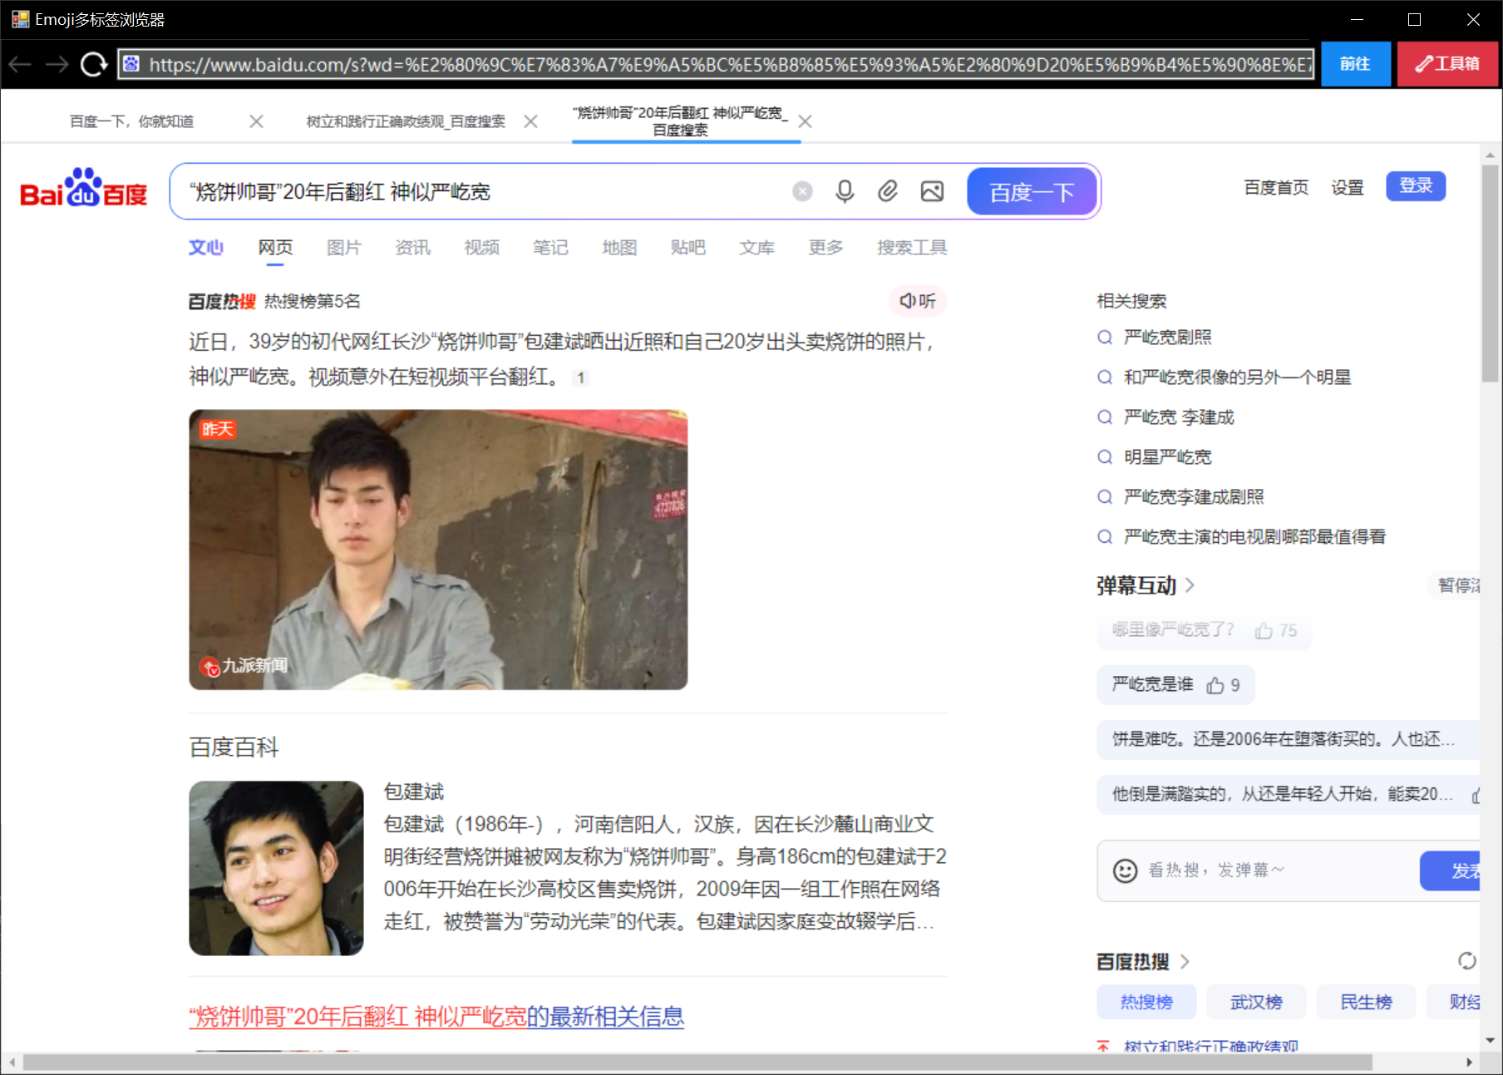Toggle the 听 audio listen button
The image size is (1503, 1075).
tap(918, 301)
